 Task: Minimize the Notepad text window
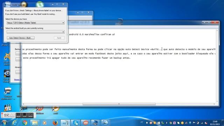pos(204,22)
